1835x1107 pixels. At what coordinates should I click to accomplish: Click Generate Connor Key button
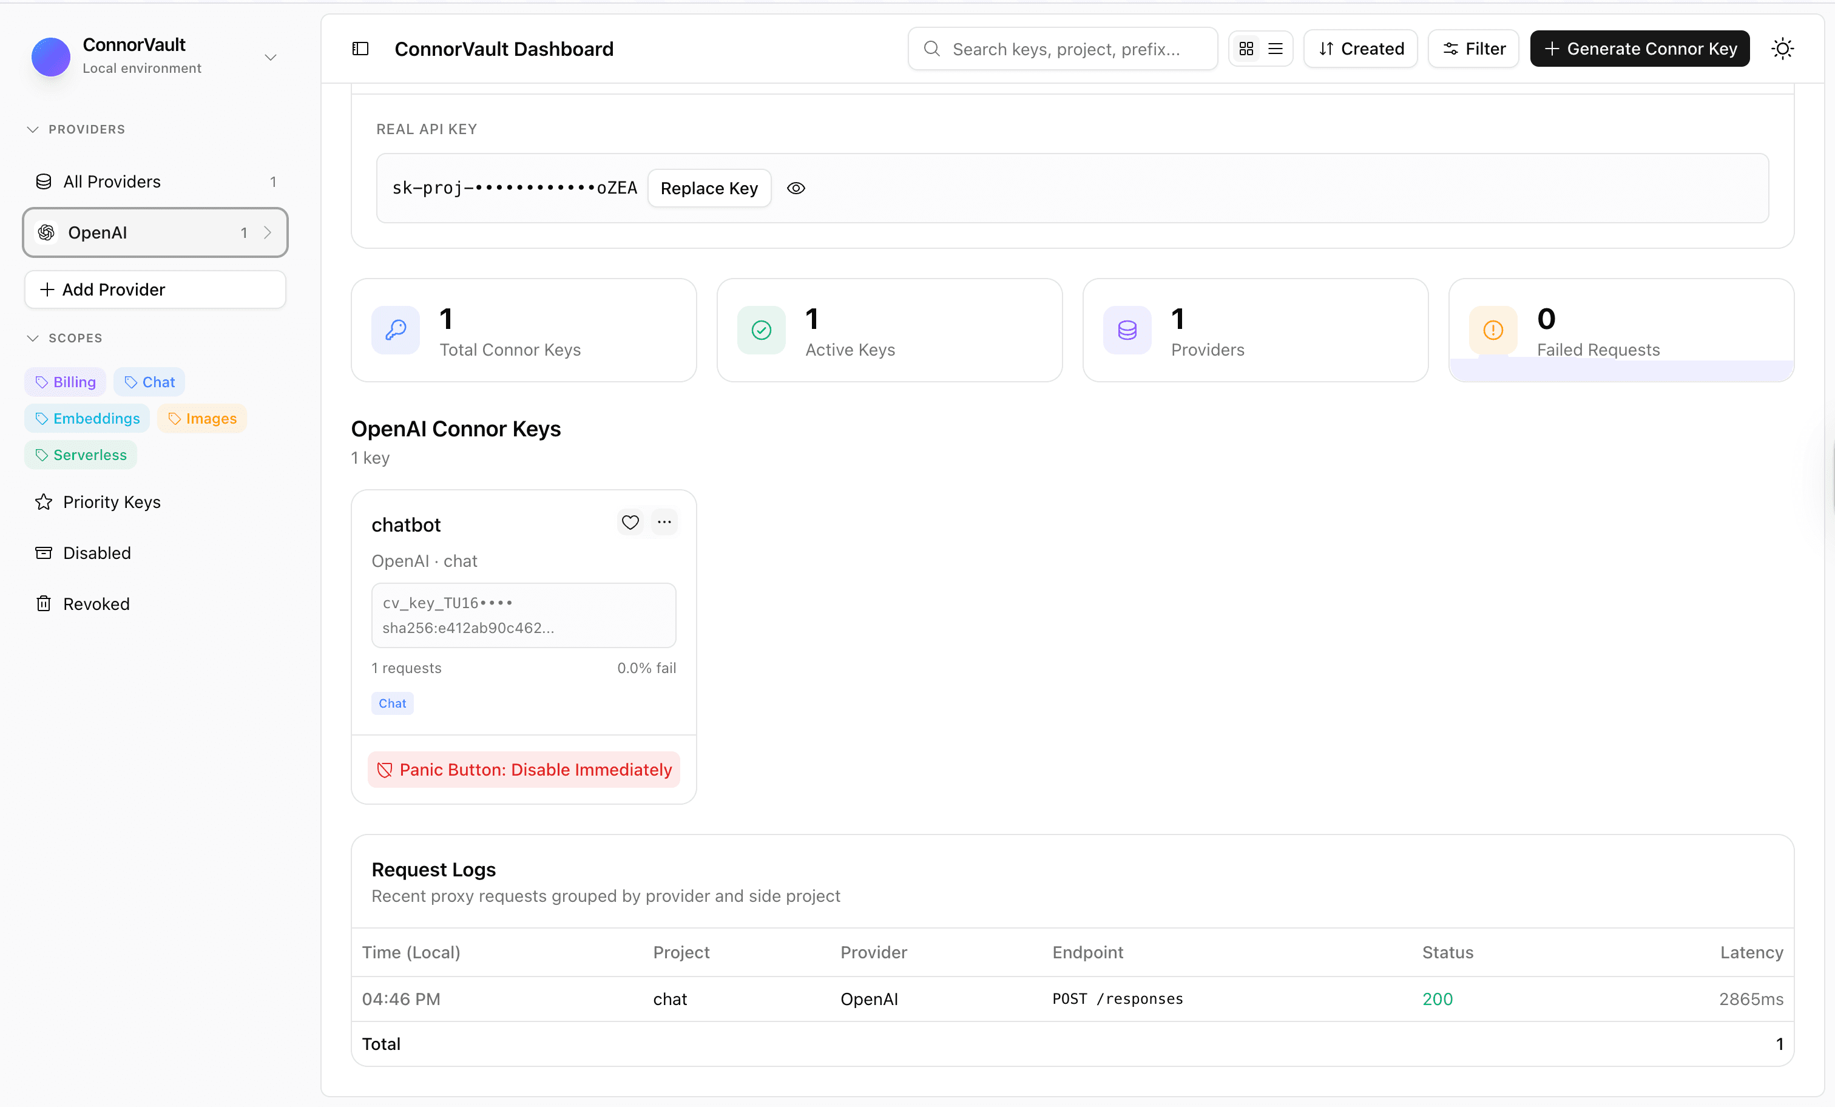pos(1639,49)
